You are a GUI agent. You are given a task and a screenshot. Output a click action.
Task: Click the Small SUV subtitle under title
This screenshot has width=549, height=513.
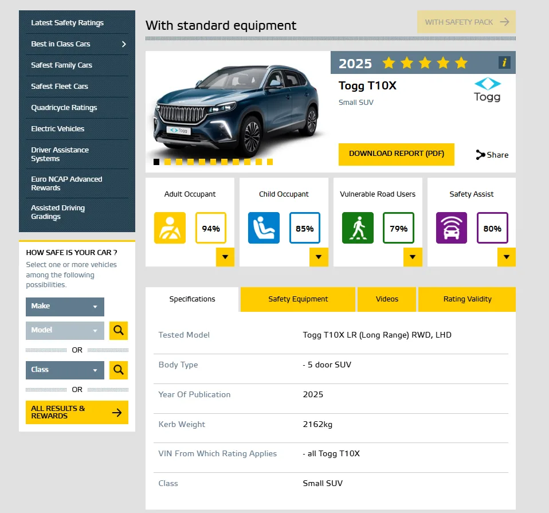coord(356,102)
